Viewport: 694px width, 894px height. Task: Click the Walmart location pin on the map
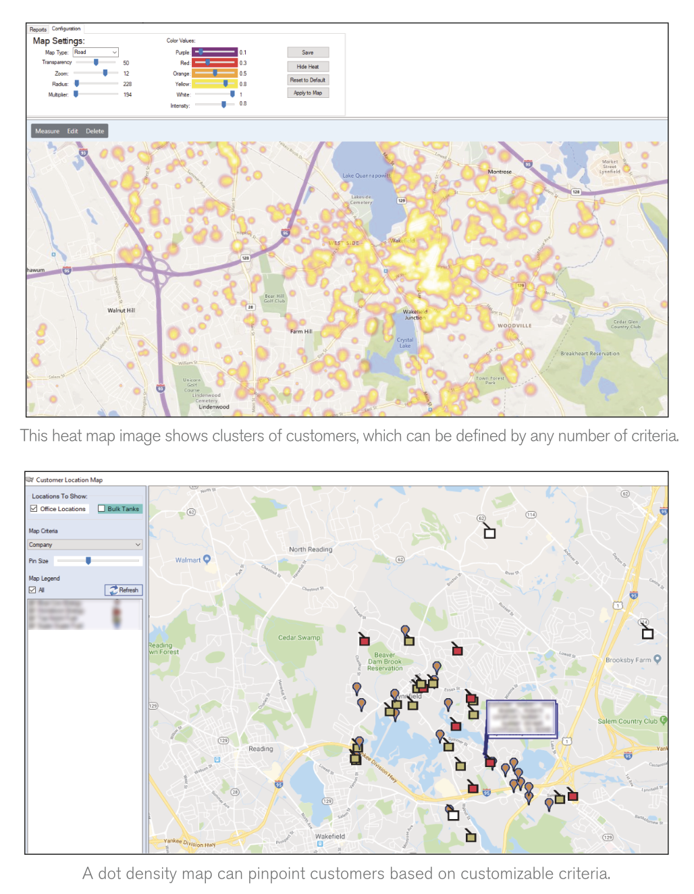207,558
